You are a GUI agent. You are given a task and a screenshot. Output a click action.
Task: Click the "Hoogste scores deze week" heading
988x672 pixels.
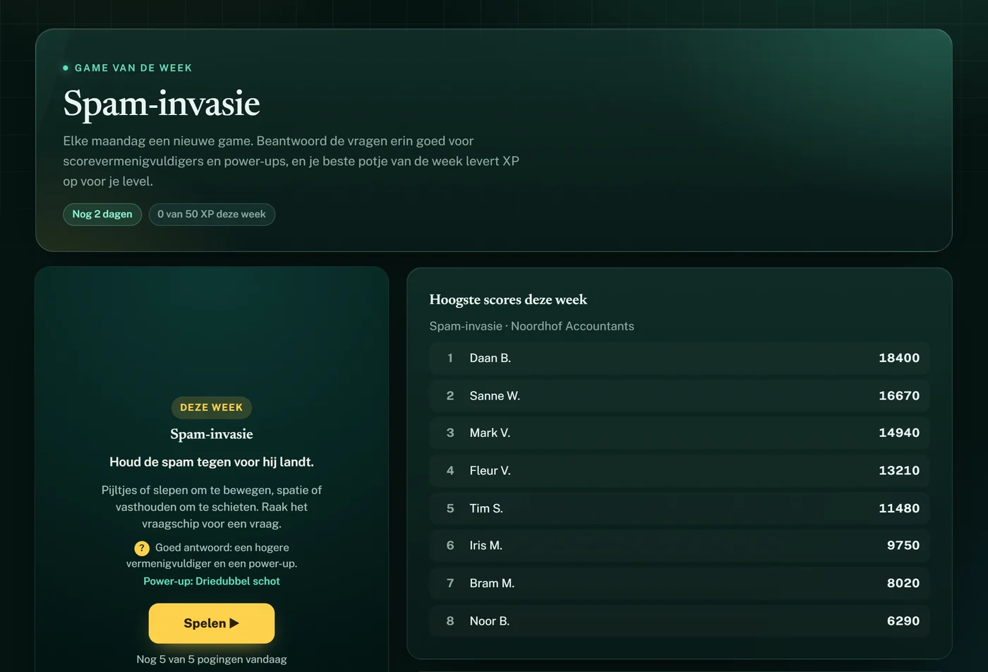(508, 299)
